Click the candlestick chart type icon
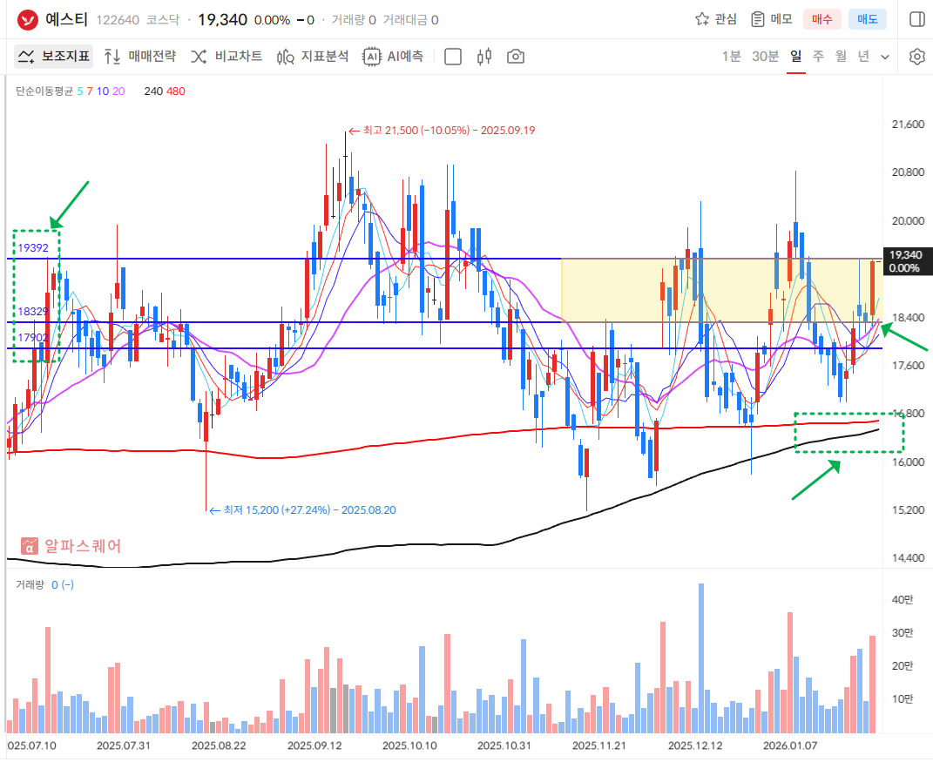The image size is (933, 762). pos(484,57)
